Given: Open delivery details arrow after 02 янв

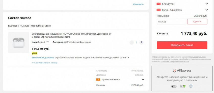Looking at the screenshot, I should click(x=128, y=57).
